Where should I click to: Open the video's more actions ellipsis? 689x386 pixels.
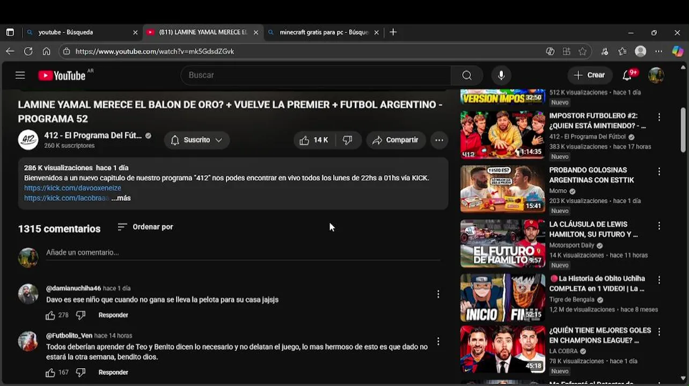click(439, 140)
